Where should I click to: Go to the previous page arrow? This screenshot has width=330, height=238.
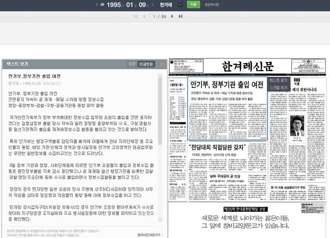[144, 16]
